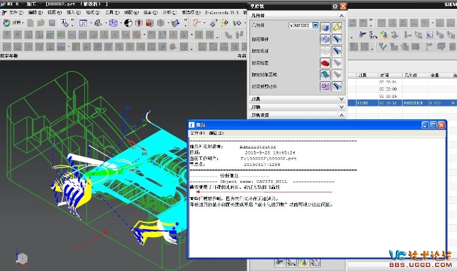Click the new geometry icon beside WORKPIECE dropdown
This screenshot has height=271, width=457.
(325, 26)
